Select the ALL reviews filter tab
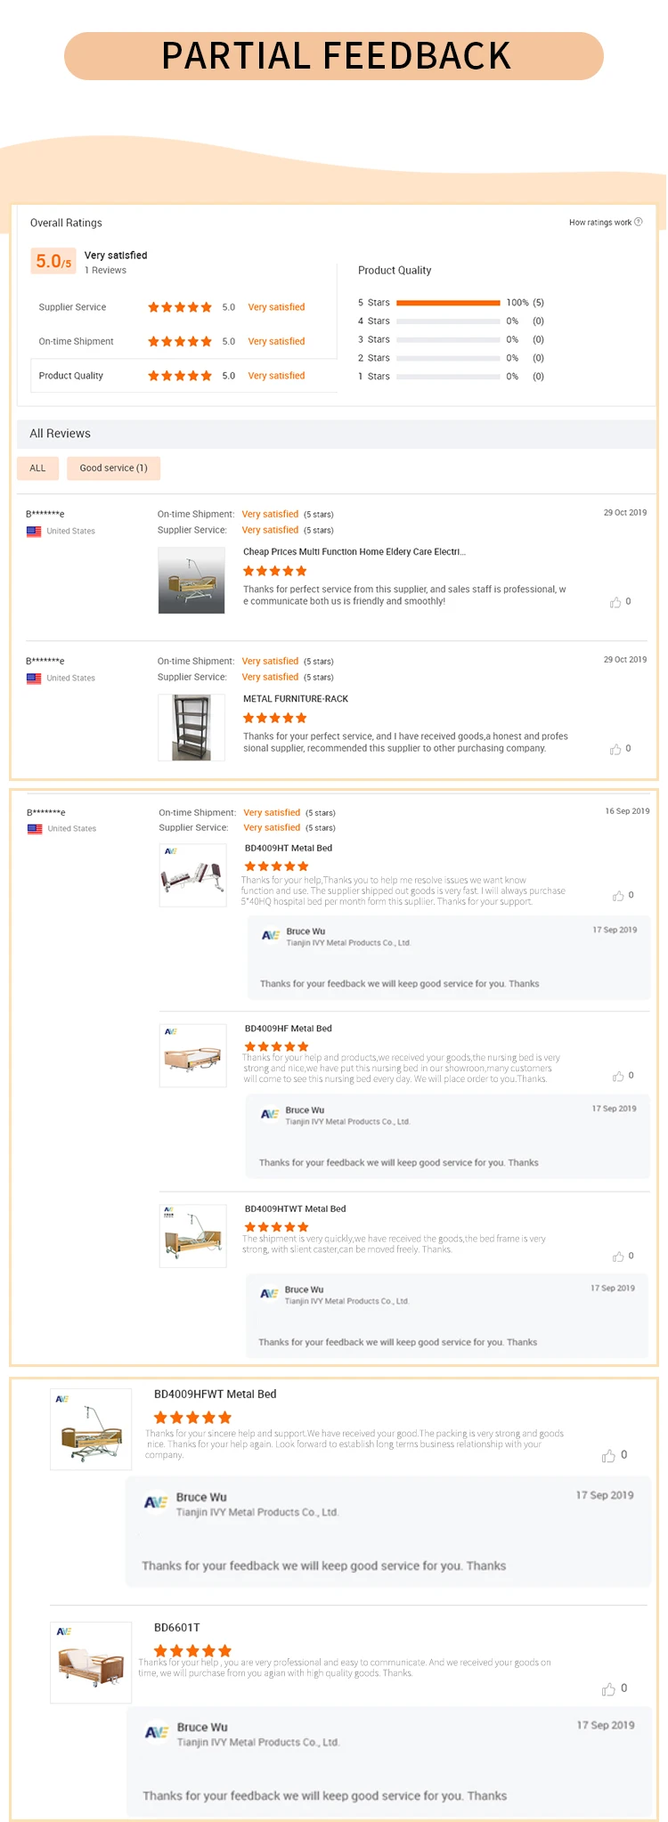 pos(37,468)
